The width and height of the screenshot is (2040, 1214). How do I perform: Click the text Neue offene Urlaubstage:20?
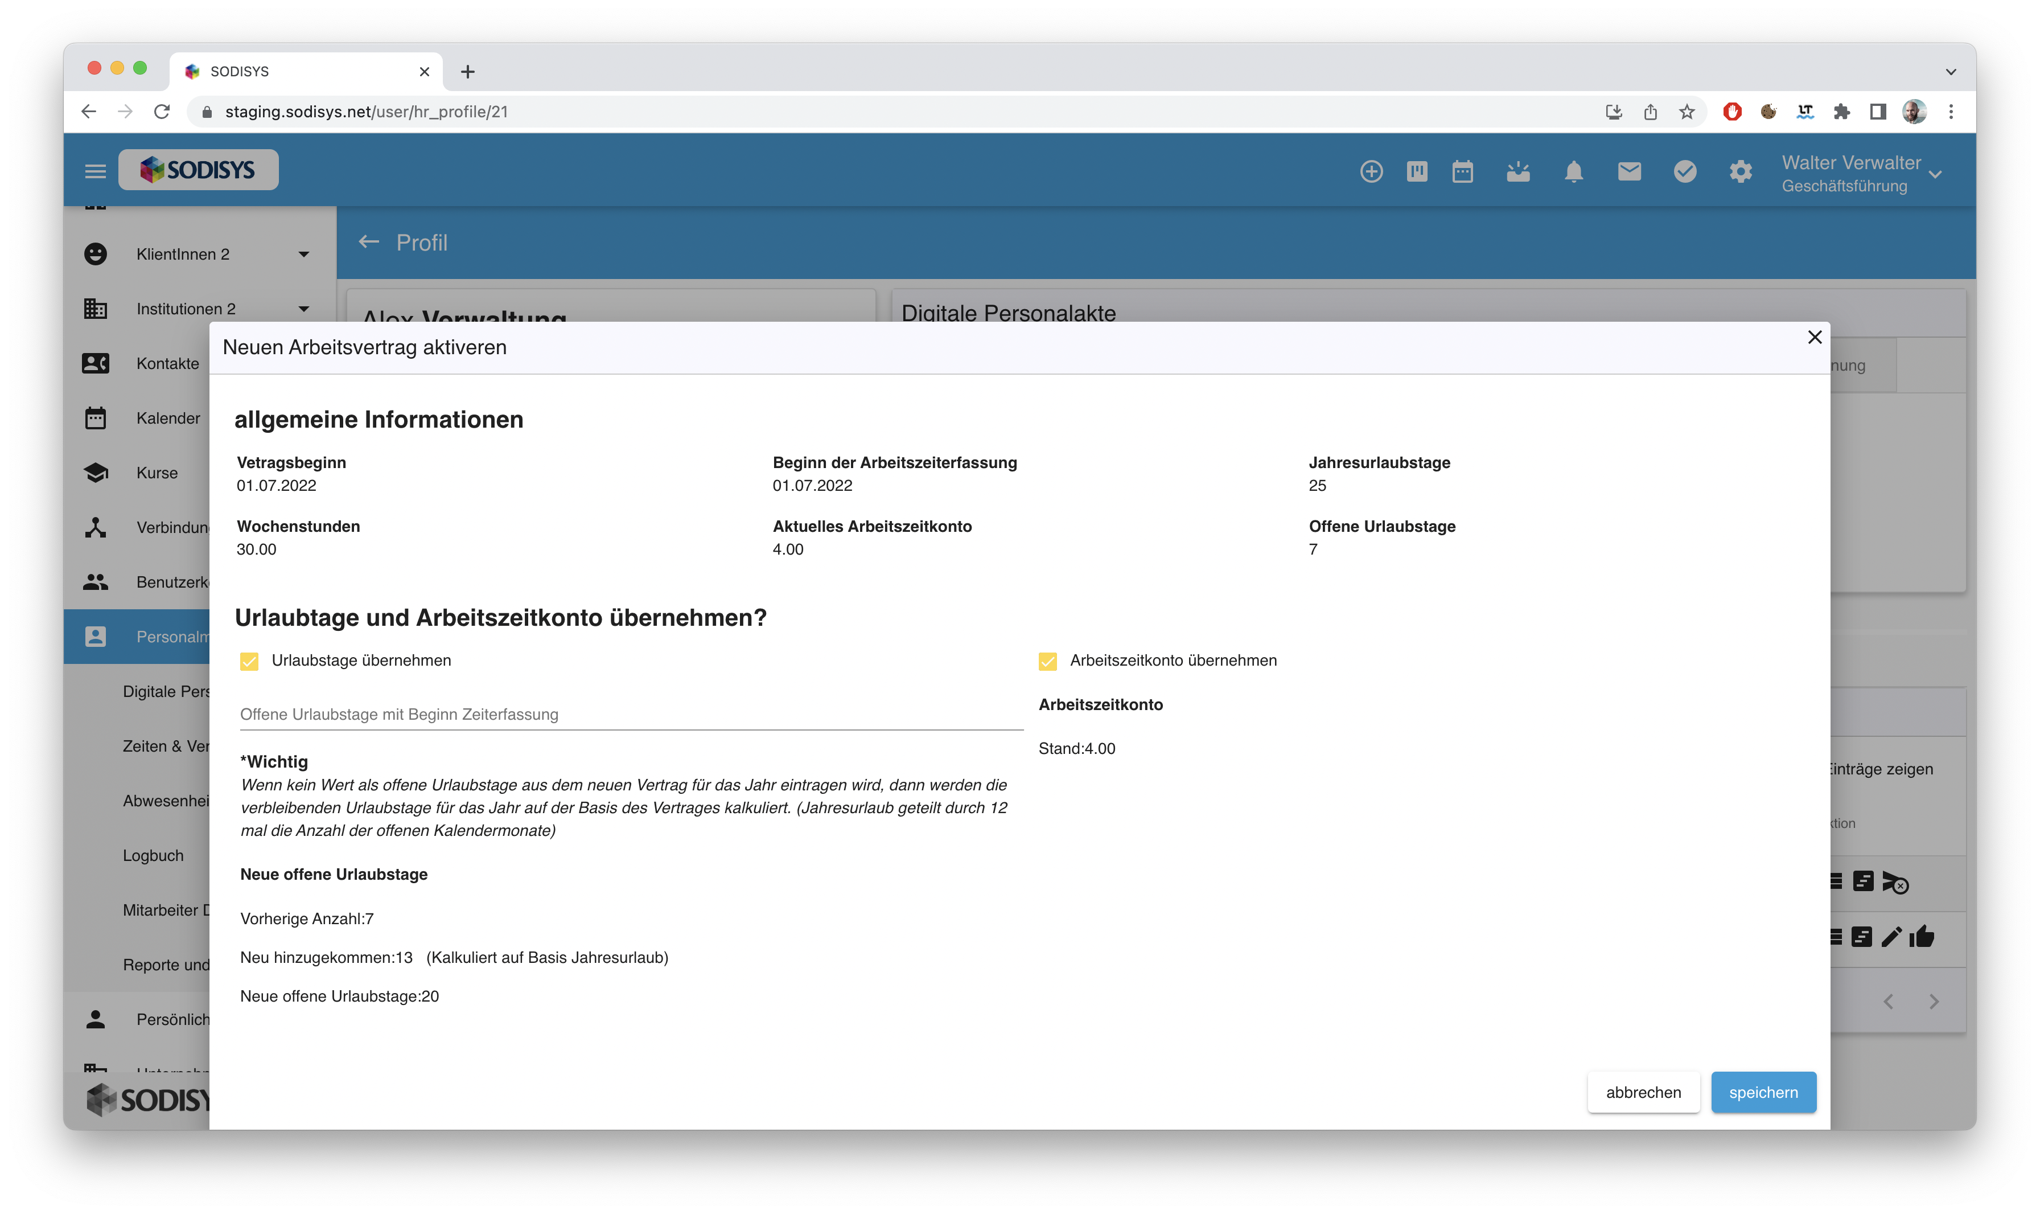click(339, 996)
